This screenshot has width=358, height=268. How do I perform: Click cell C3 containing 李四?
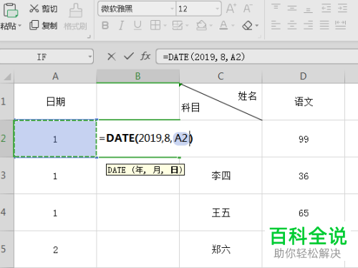(221, 176)
